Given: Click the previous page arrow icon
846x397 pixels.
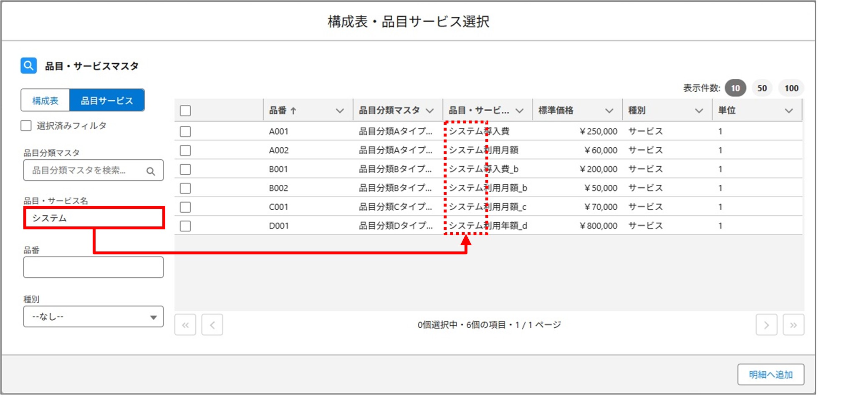Looking at the screenshot, I should coord(212,325).
